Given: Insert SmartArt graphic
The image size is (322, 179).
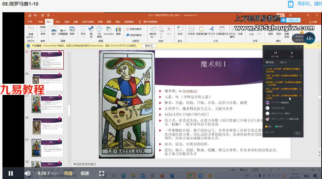Looking at the screenshot, I should (109, 31).
